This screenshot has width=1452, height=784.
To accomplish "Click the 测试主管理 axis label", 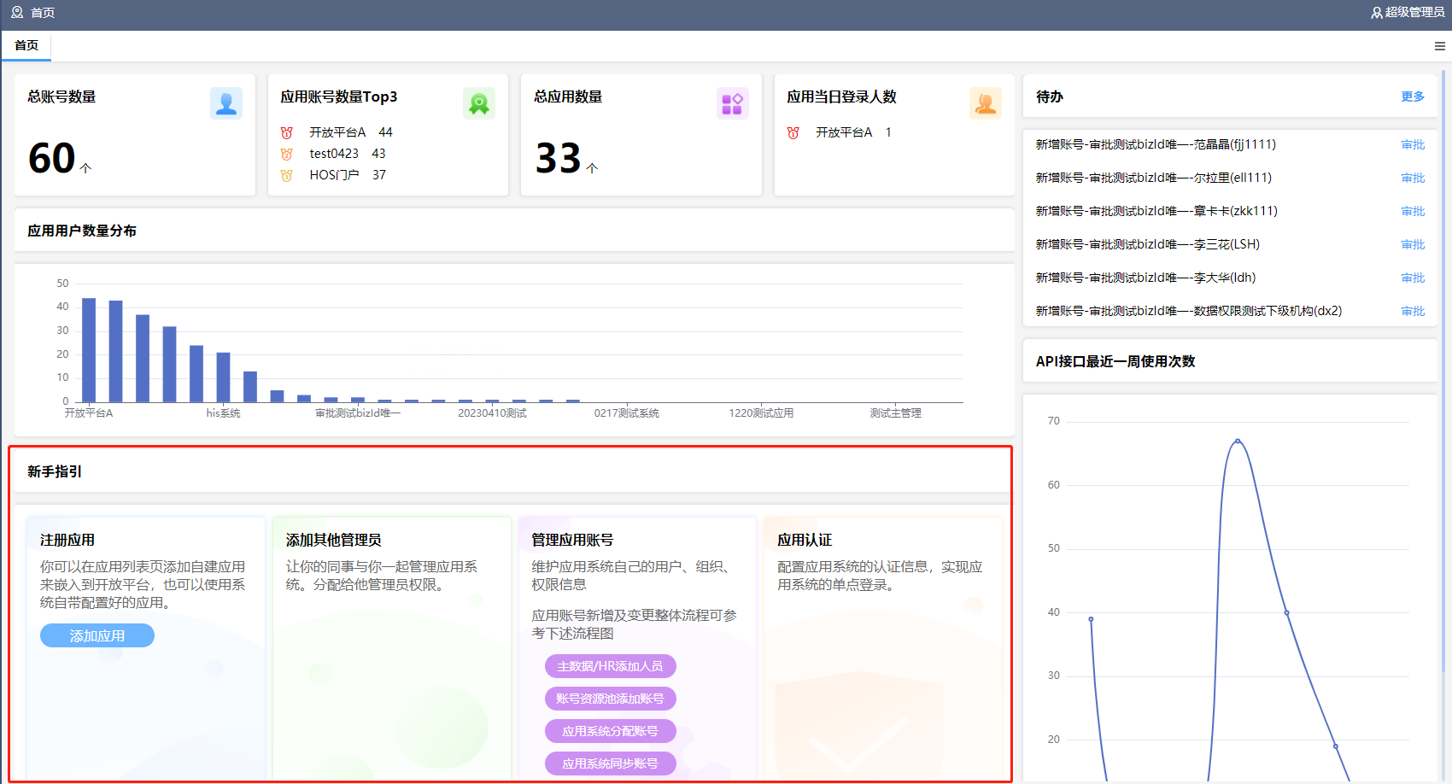I will click(896, 413).
